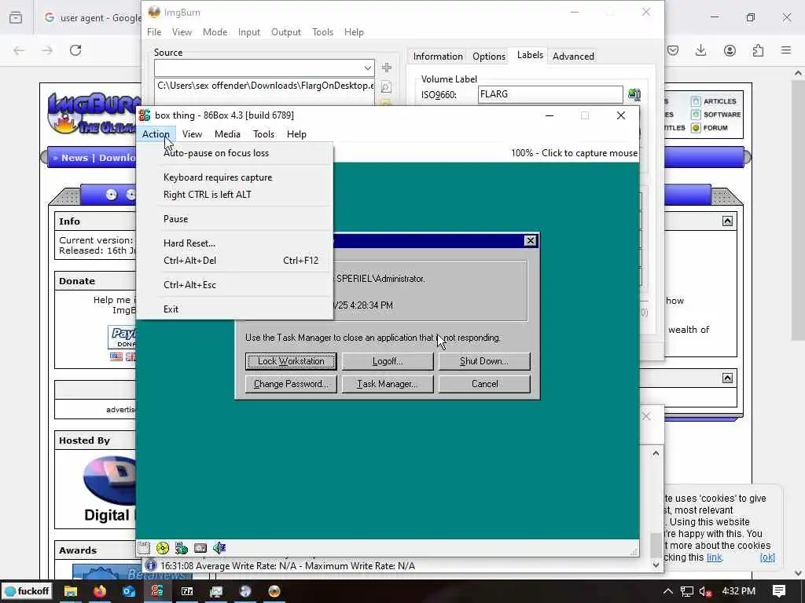Click the 4:32 PM taskbar clock
Image resolution: width=805 pixels, height=603 pixels.
pyautogui.click(x=738, y=591)
